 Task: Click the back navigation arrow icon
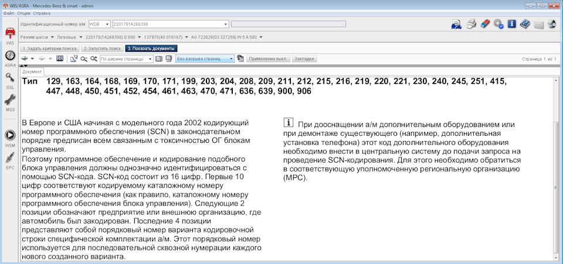pyautogui.click(x=25, y=59)
